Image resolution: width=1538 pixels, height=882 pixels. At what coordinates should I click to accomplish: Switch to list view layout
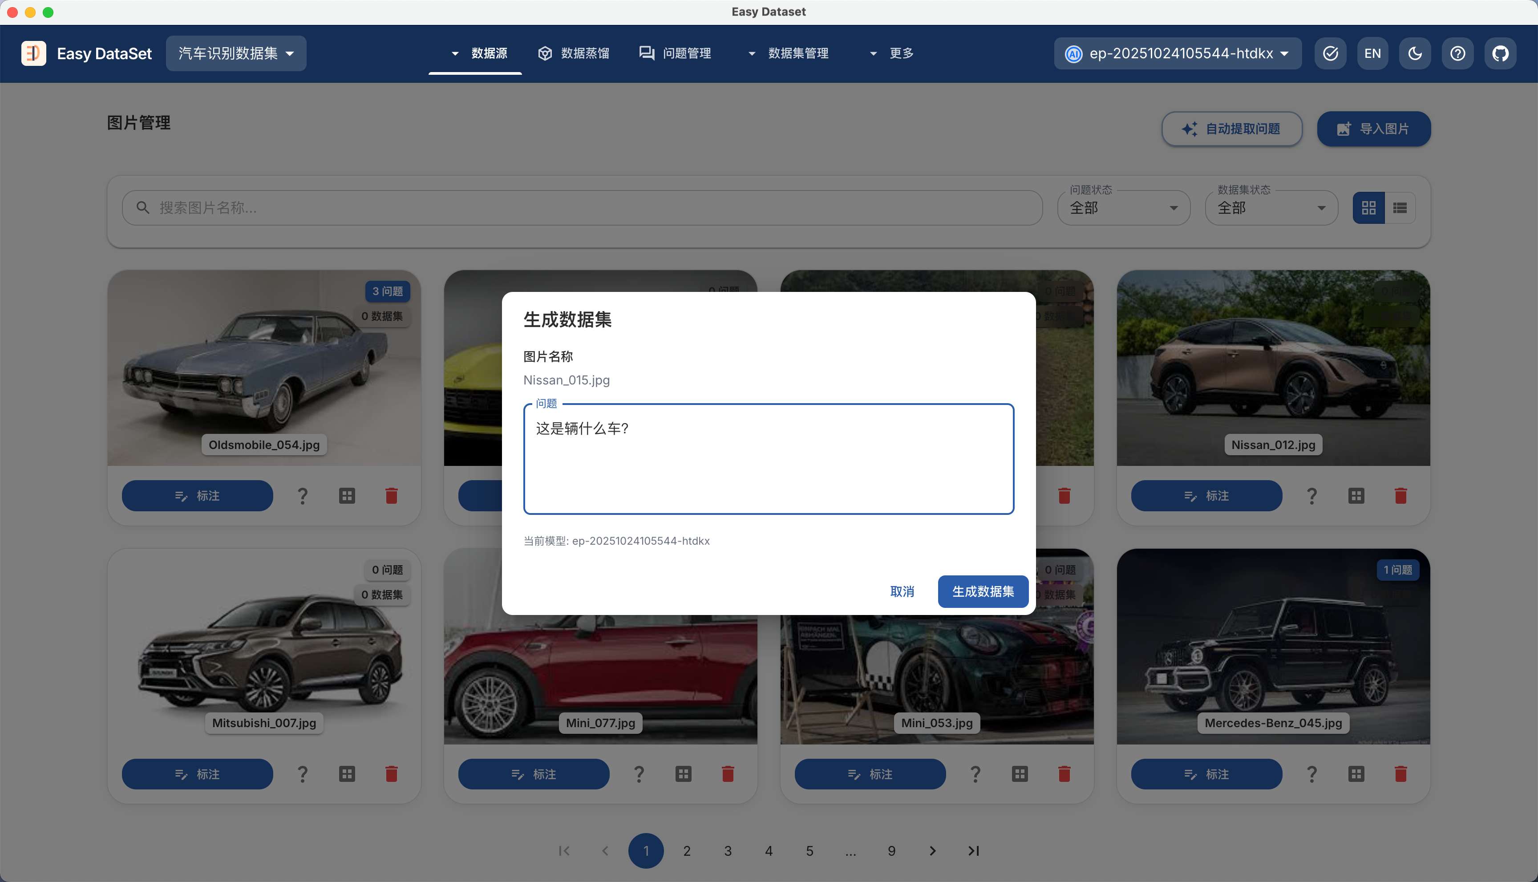1399,208
